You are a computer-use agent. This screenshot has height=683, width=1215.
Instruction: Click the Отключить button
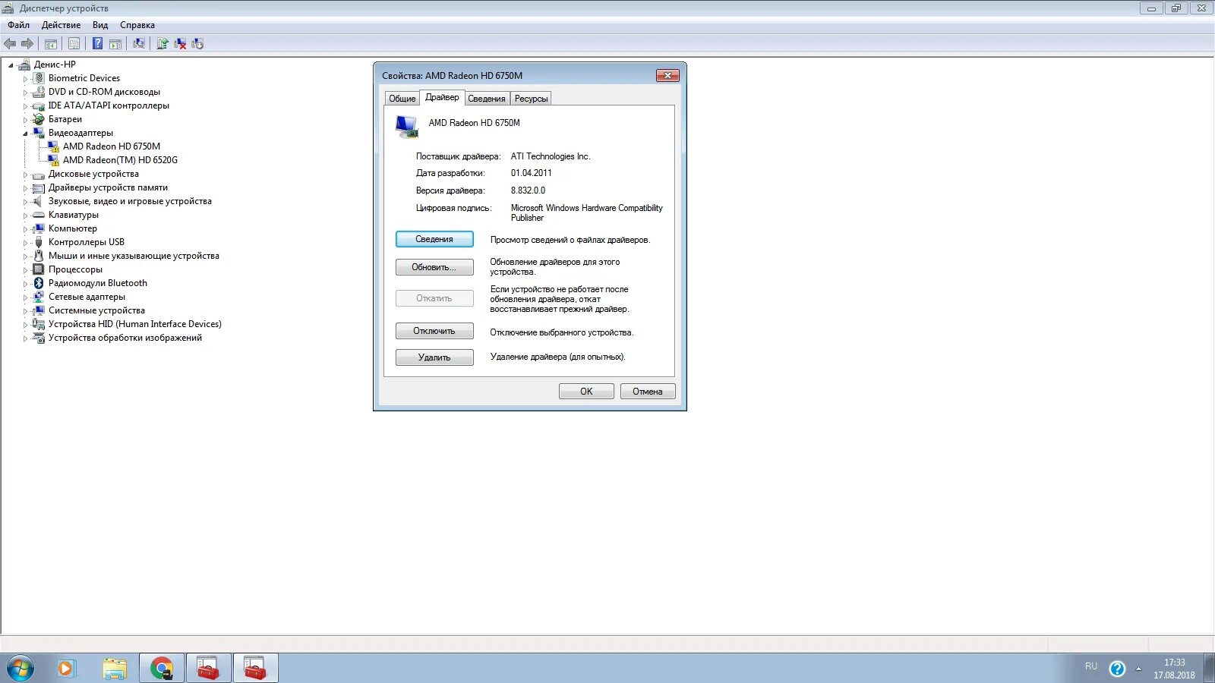coord(434,331)
